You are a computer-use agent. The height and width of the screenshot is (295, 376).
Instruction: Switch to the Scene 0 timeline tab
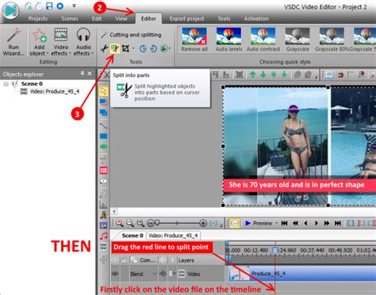132,236
